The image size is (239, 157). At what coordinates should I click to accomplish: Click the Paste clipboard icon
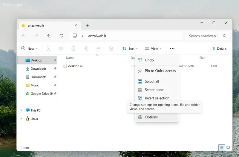[73, 48]
